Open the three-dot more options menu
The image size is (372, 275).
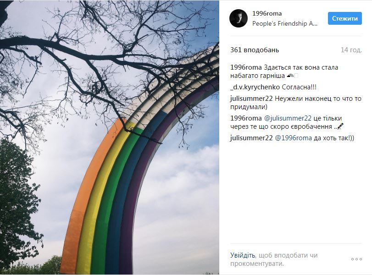click(356, 259)
